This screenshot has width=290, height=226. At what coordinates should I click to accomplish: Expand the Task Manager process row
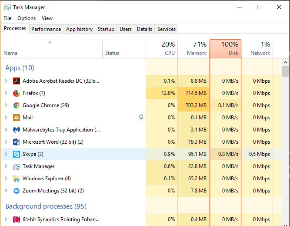6,166
